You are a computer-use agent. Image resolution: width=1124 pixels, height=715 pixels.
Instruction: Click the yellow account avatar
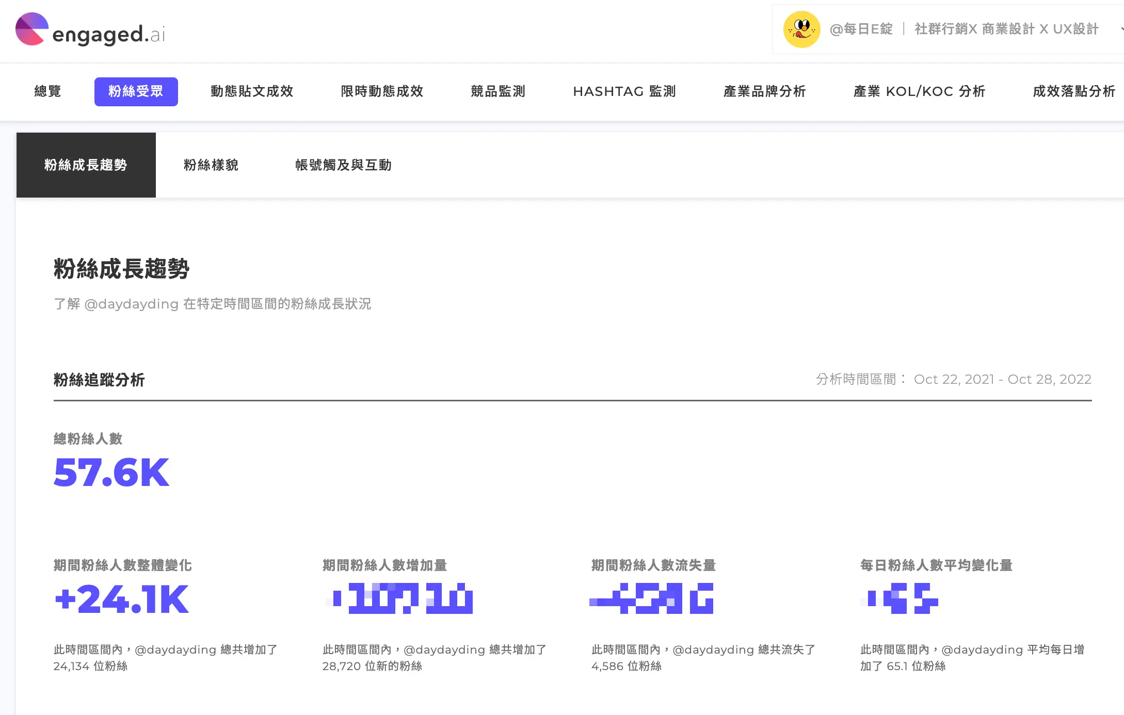[801, 29]
